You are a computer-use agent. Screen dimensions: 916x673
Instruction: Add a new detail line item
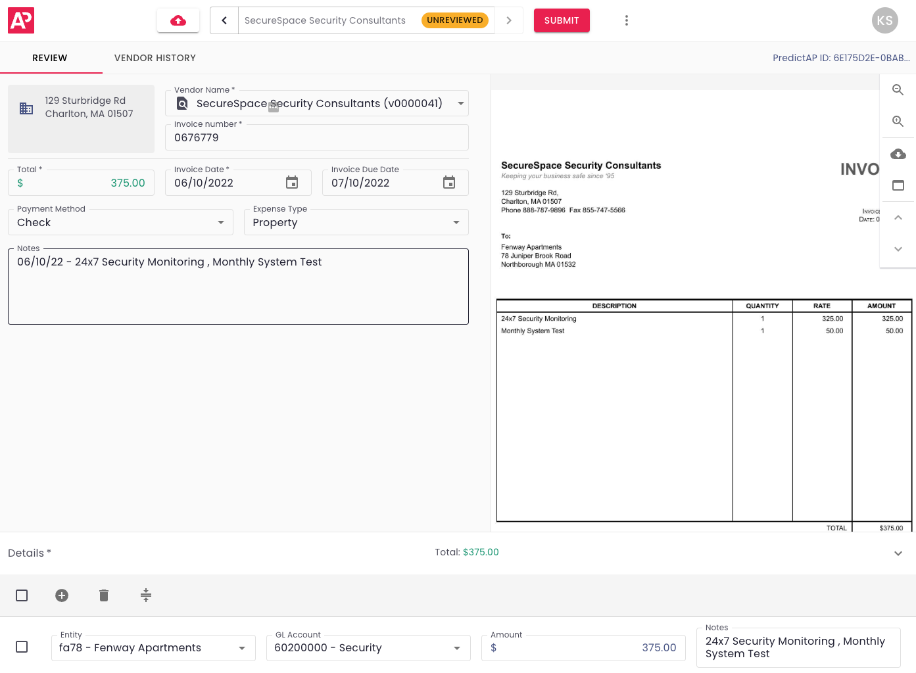pos(62,595)
